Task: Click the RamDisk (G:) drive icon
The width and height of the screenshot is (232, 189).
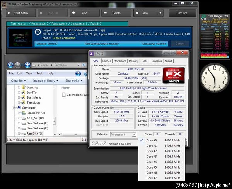Action: (24, 134)
